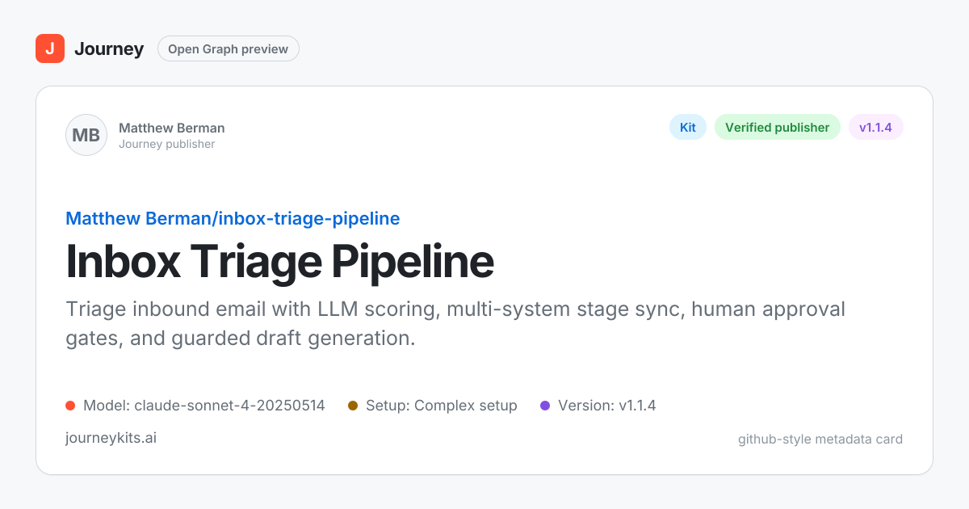Click the orange Journey J logo icon
The image size is (969, 509).
click(49, 48)
